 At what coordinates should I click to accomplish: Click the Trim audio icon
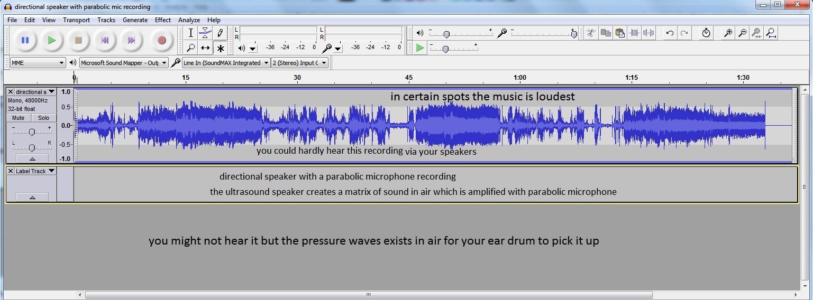pyautogui.click(x=635, y=33)
